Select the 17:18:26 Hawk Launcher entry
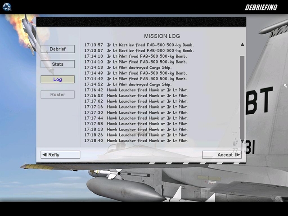288x216 pixels. tap(136, 135)
